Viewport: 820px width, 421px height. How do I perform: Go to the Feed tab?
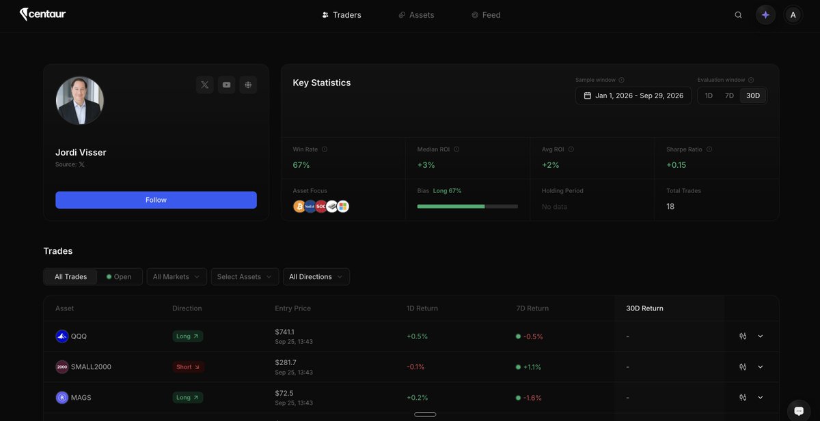click(486, 15)
